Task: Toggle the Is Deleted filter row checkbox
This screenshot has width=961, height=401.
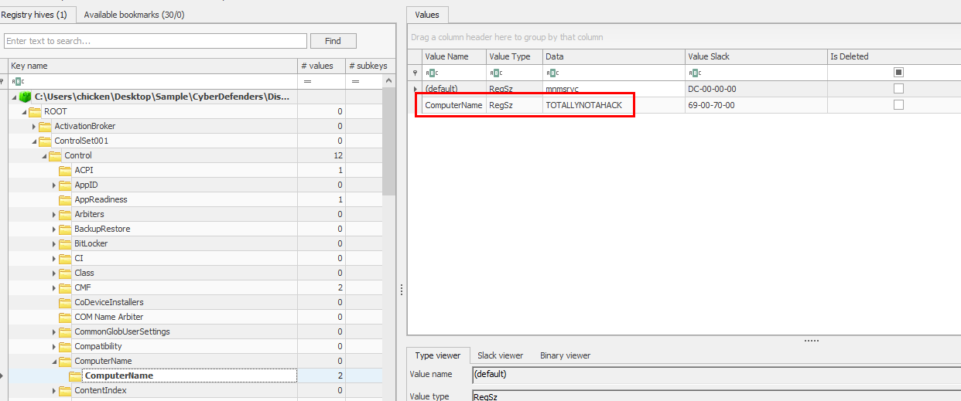Action: (x=898, y=72)
